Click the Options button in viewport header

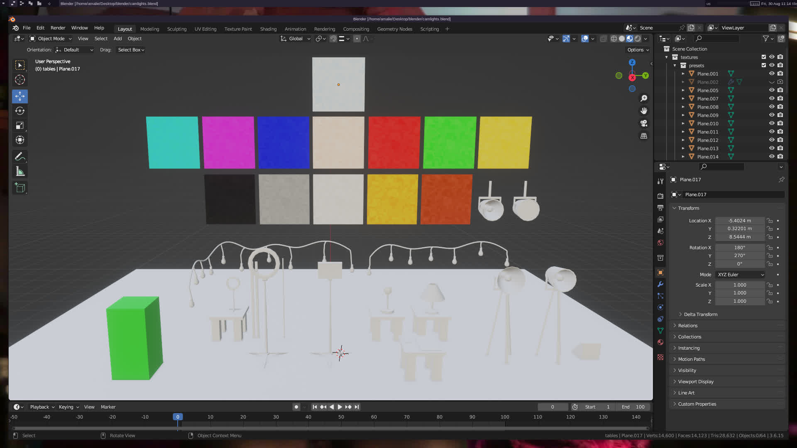click(x=638, y=50)
